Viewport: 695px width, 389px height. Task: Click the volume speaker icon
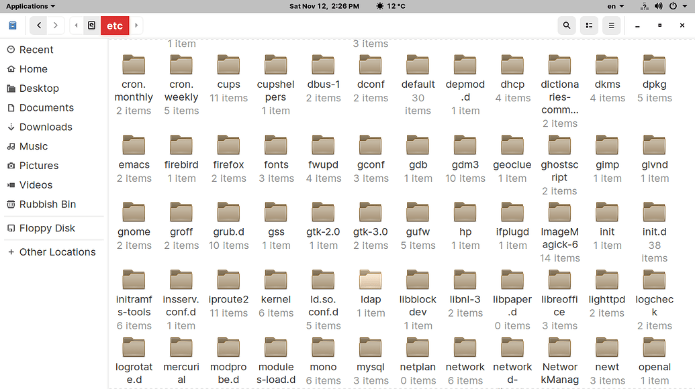(x=659, y=6)
